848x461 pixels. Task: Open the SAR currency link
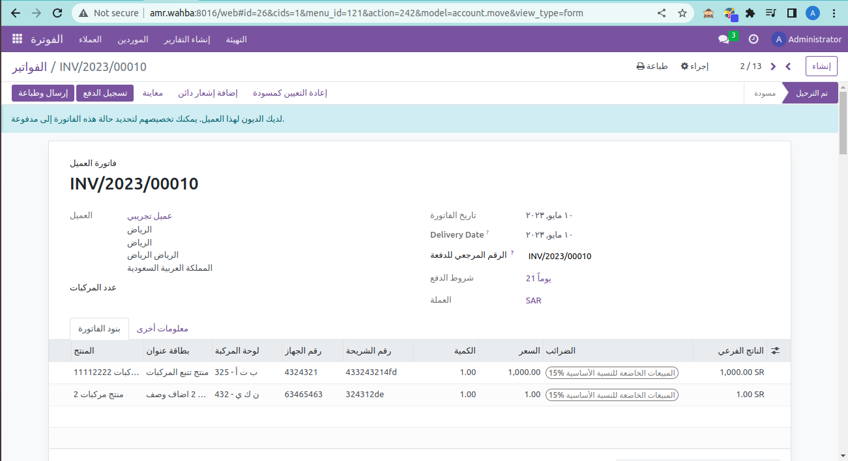pyautogui.click(x=534, y=300)
